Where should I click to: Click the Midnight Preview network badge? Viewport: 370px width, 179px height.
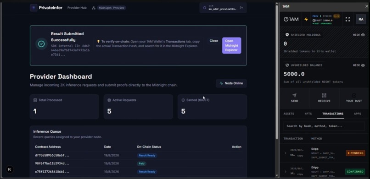(112, 8)
